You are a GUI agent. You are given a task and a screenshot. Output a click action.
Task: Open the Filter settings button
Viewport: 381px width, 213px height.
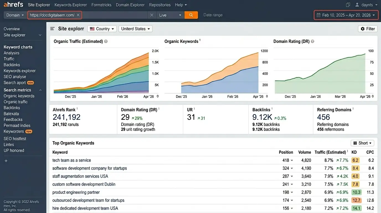368,29
